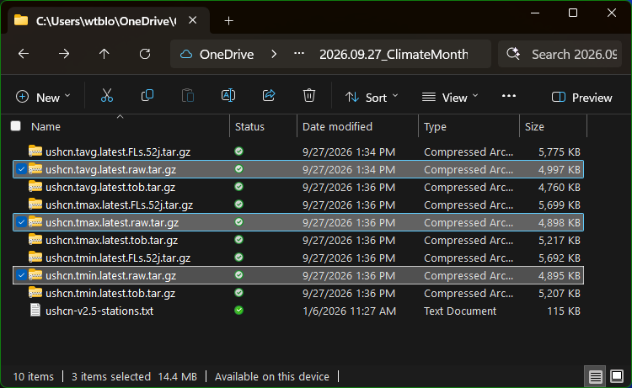Click the Paste clipboard icon
The width and height of the screenshot is (632, 388).
coord(187,96)
